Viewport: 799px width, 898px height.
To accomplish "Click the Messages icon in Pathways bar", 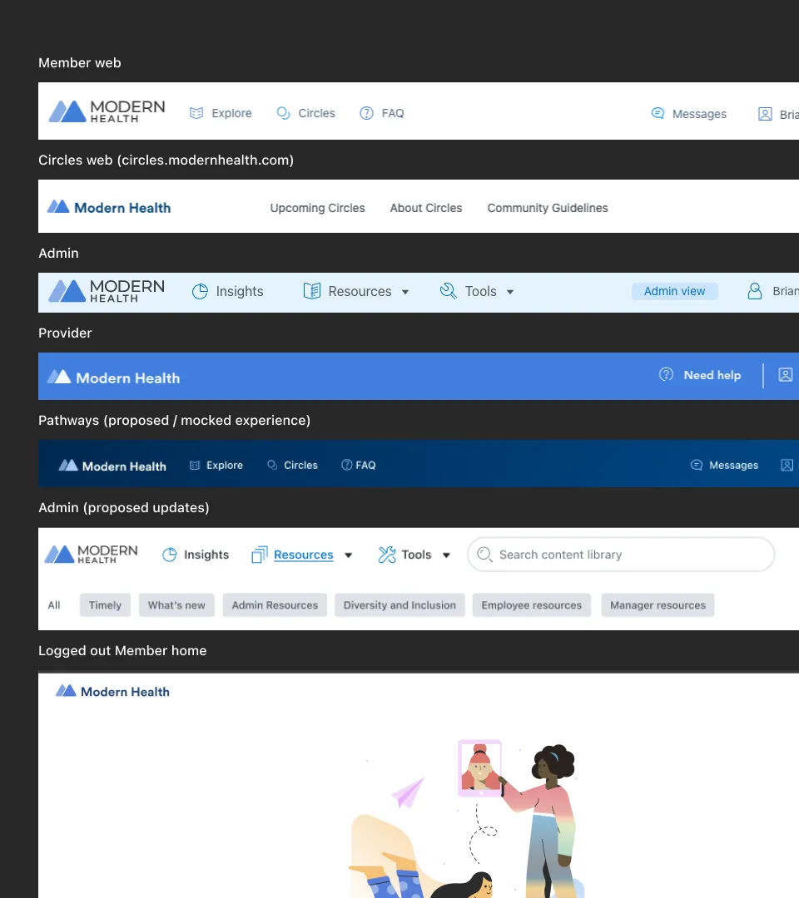I will [x=697, y=465].
